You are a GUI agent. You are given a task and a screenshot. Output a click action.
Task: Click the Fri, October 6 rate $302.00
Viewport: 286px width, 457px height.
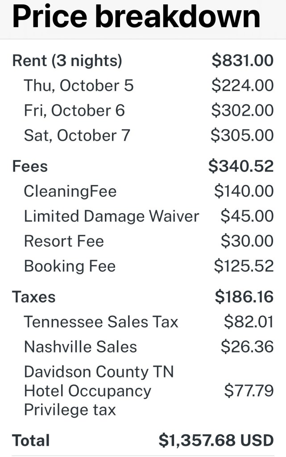point(242,110)
